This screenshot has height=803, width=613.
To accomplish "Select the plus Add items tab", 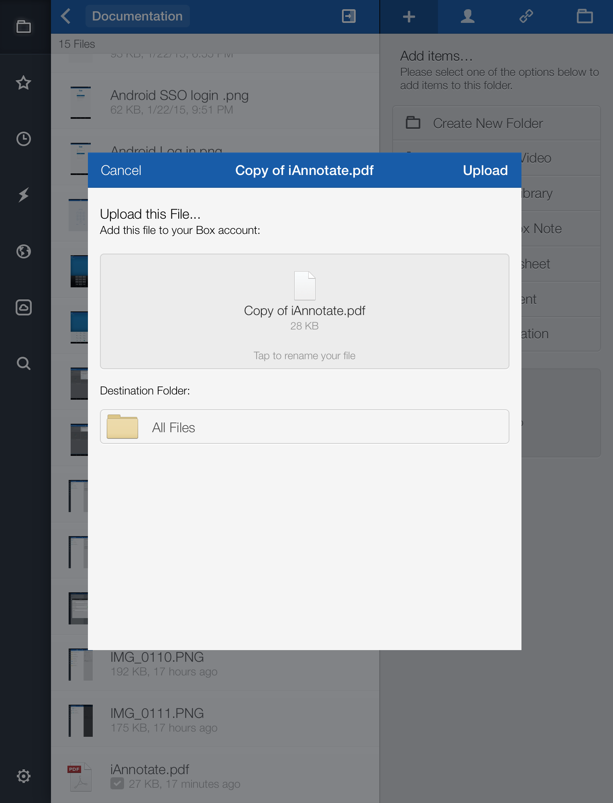I will click(x=409, y=16).
